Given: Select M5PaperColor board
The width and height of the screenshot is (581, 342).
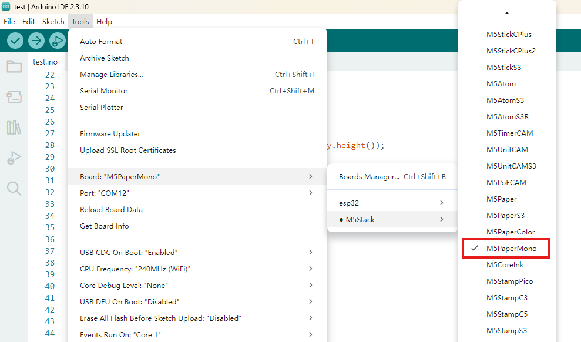Looking at the screenshot, I should 507,232.
